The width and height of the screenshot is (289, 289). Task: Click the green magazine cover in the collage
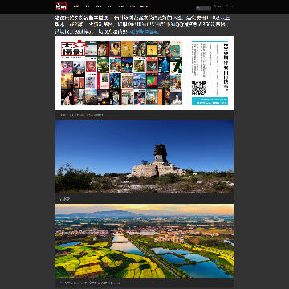(152, 81)
